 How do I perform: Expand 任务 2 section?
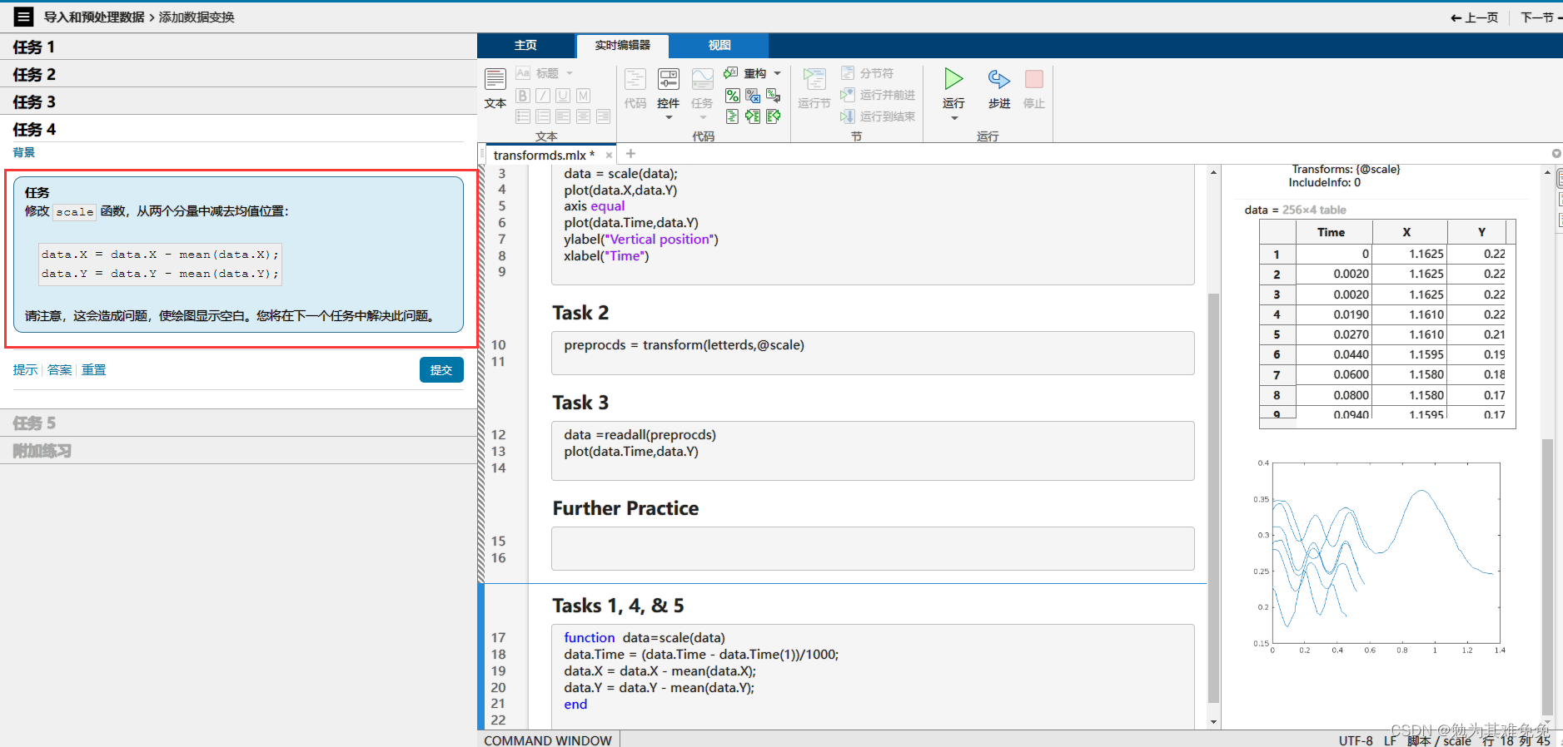click(238, 74)
